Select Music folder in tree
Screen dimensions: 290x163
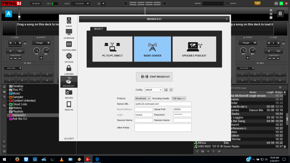(16, 93)
